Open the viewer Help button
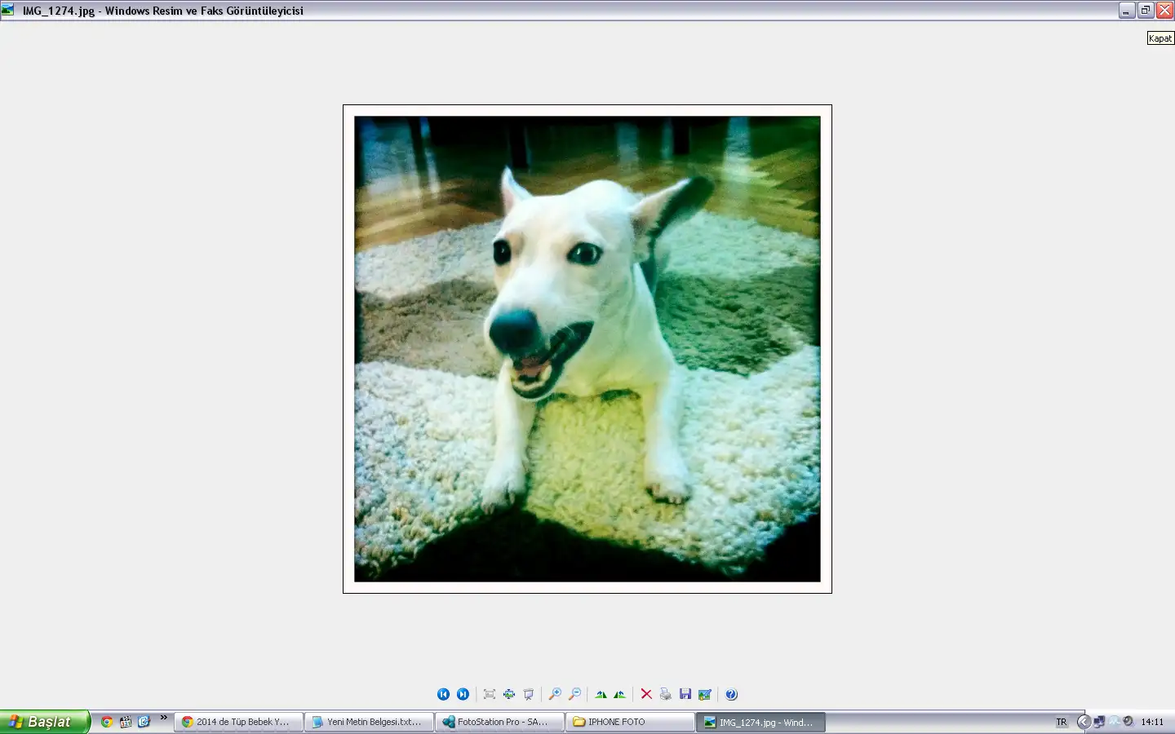Image resolution: width=1175 pixels, height=734 pixels. [731, 694]
